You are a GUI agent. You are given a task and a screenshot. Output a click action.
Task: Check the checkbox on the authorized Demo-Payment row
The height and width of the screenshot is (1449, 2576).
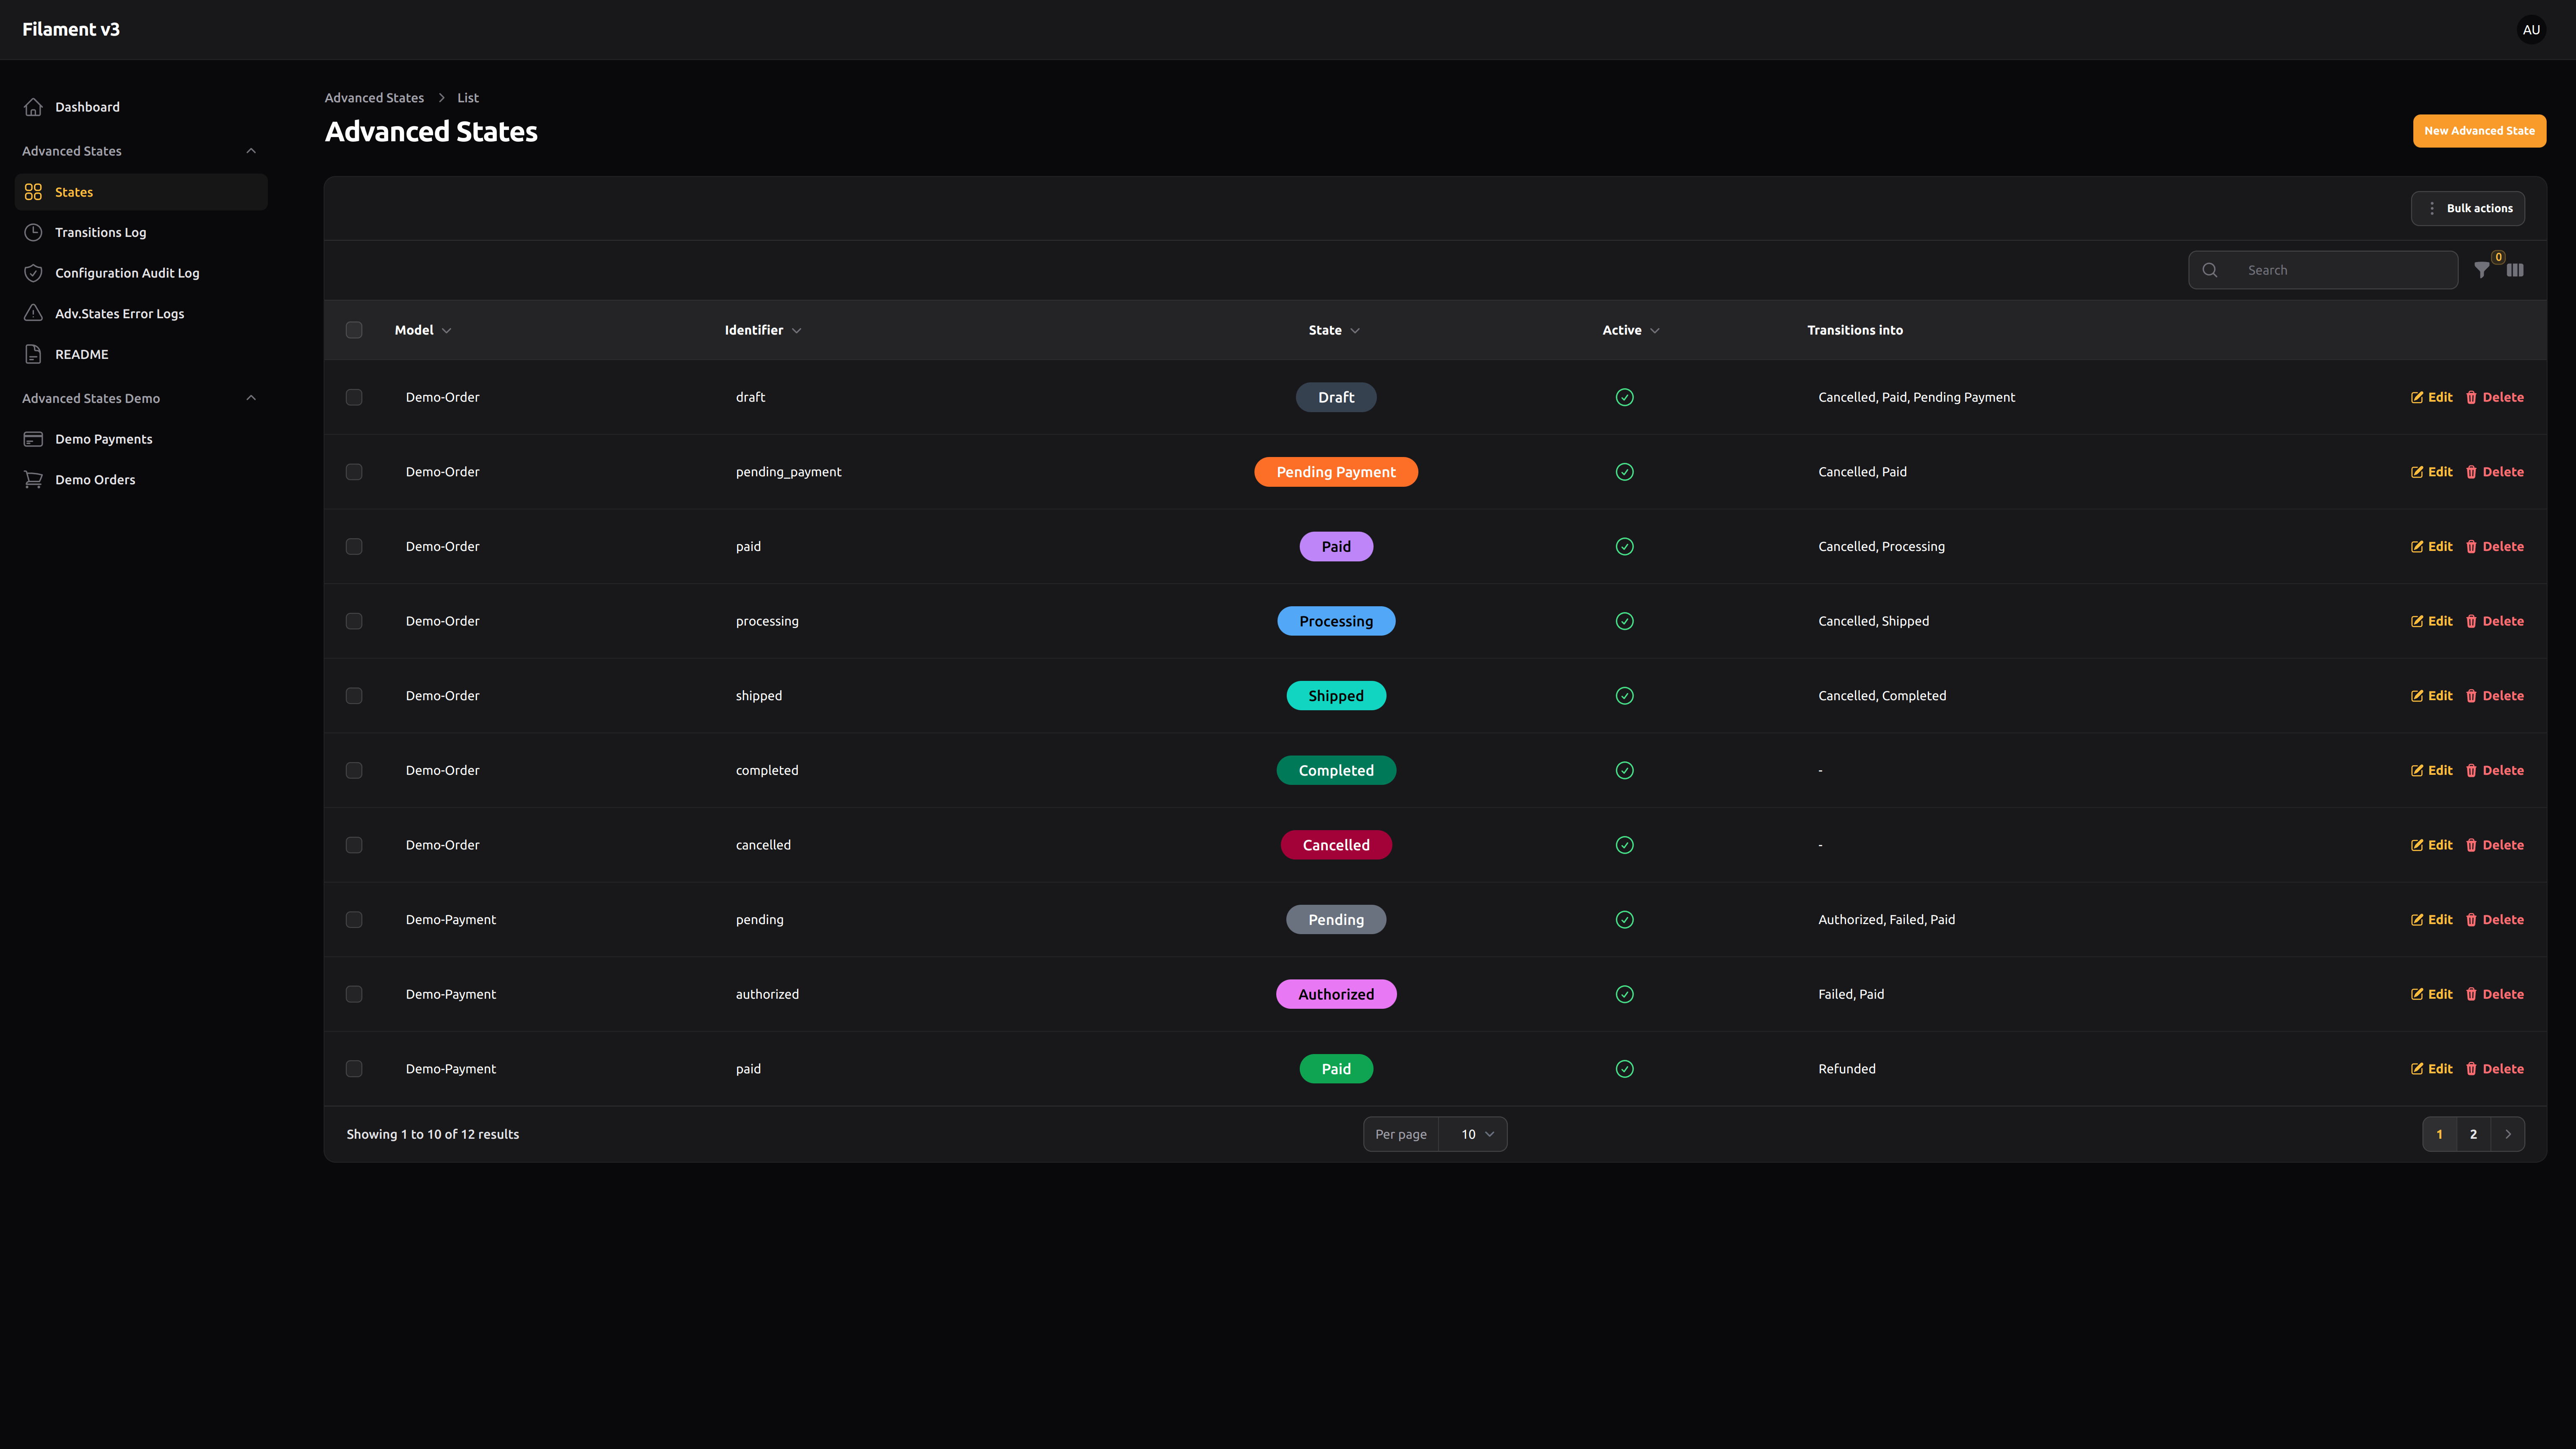point(354,994)
